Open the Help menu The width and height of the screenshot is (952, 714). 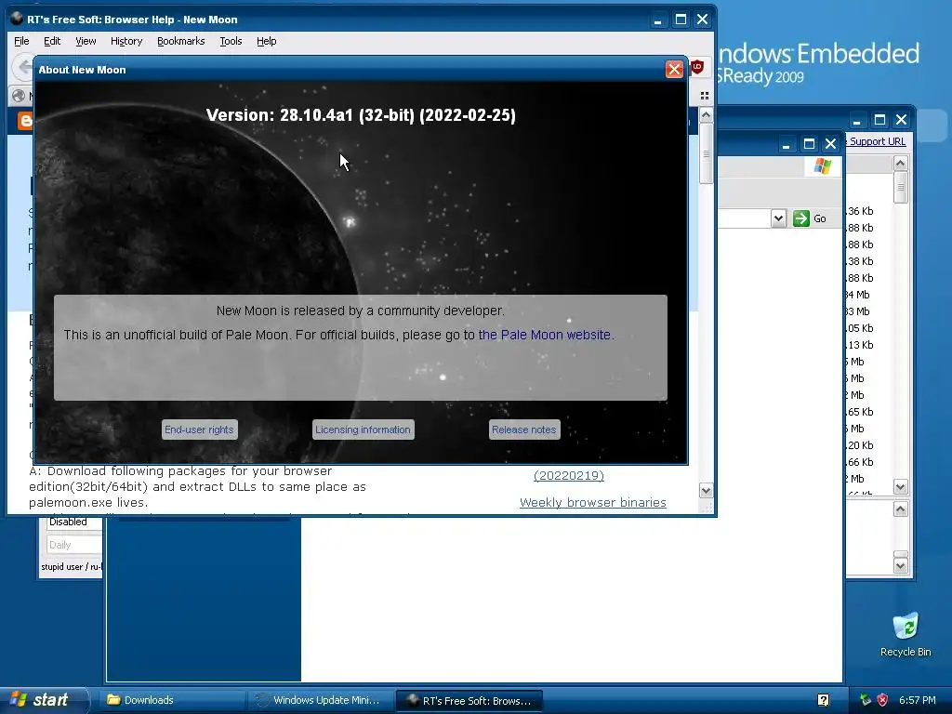tap(266, 41)
